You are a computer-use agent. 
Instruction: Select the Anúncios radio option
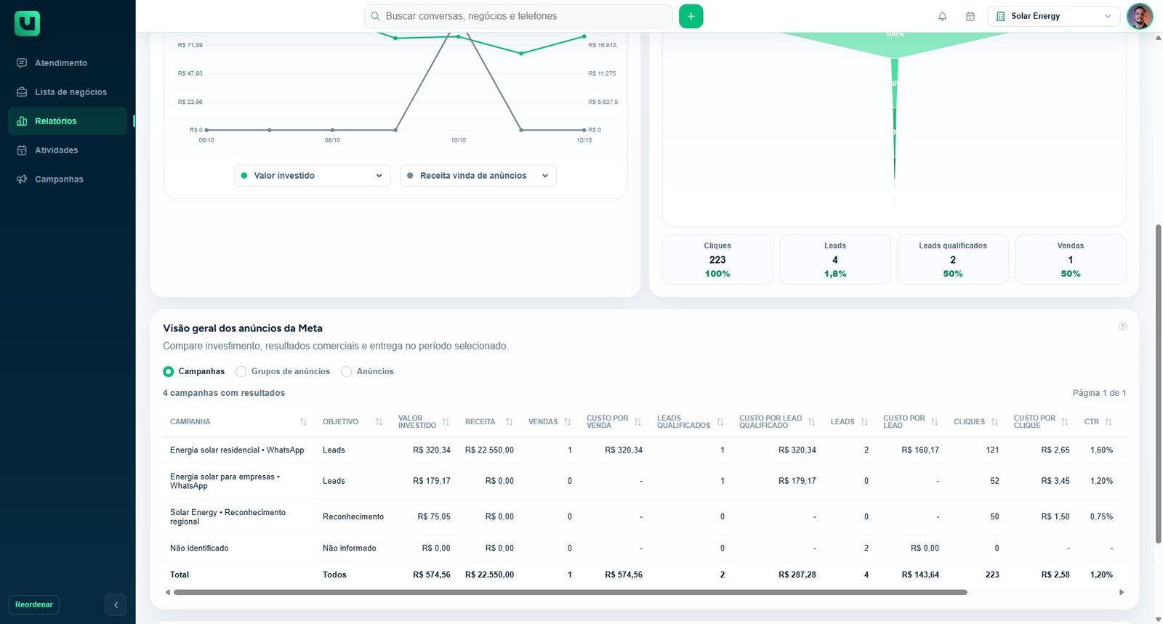(347, 371)
